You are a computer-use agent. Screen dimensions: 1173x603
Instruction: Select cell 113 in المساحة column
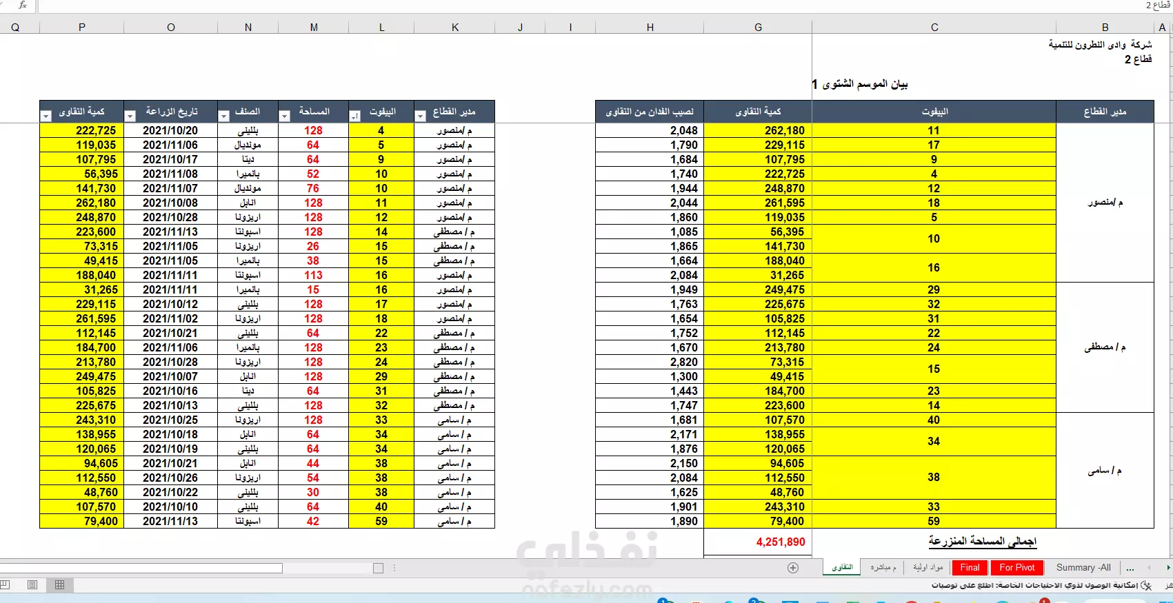313,275
